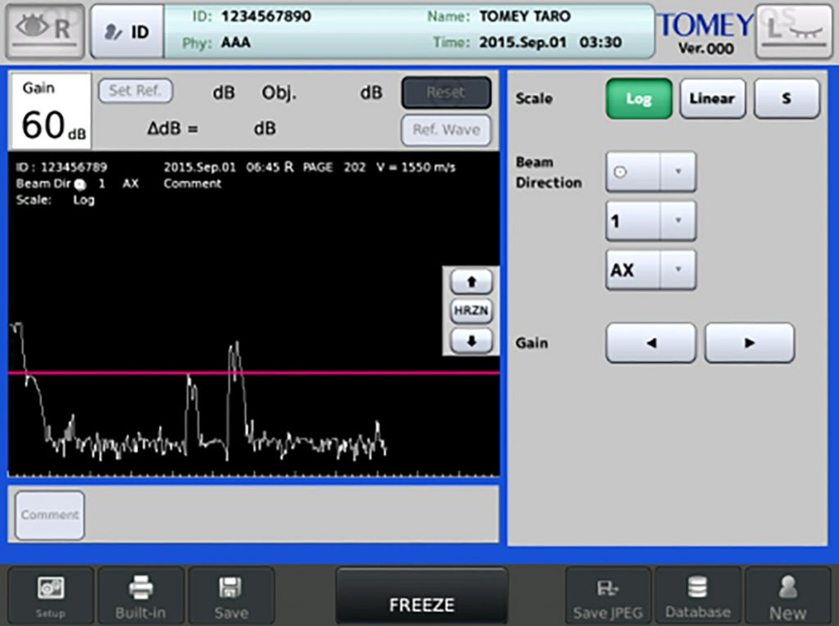Viewport: 839px width, 626px height.
Task: Open the AX dropdown
Action: [651, 270]
